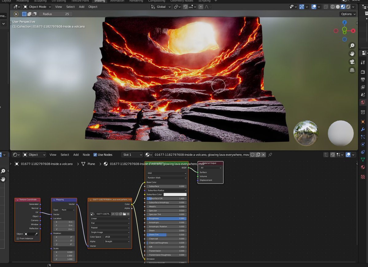This screenshot has width=368, height=267.
Task: Open the Slot 1 material slot dropdown
Action: (132, 155)
